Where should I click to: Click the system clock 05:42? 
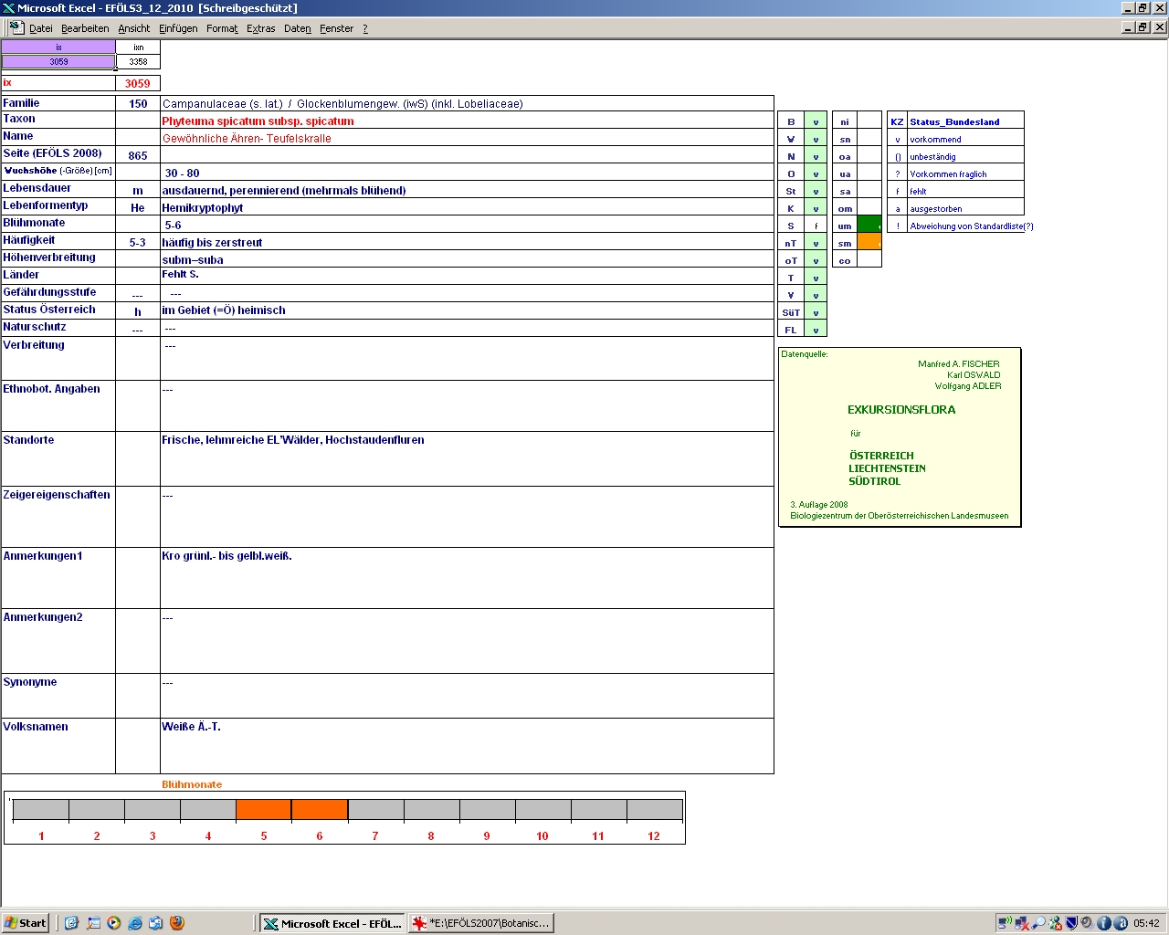coord(1146,923)
